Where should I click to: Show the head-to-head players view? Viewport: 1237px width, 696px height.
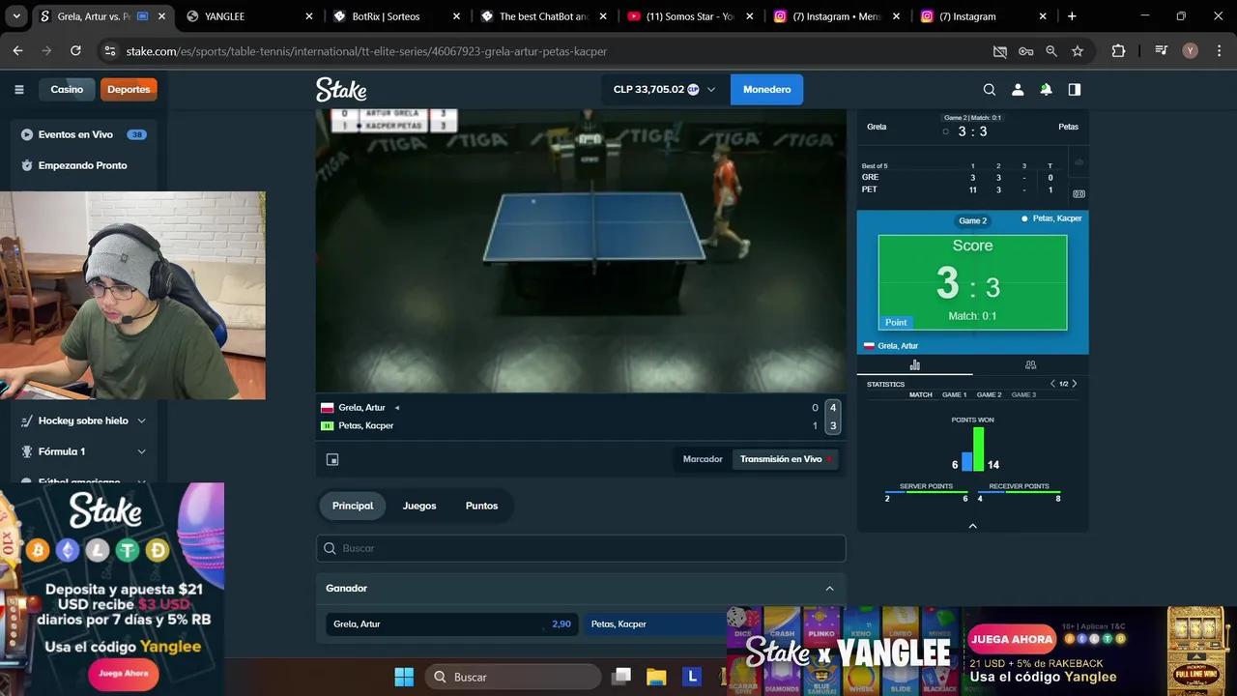click(x=1030, y=365)
